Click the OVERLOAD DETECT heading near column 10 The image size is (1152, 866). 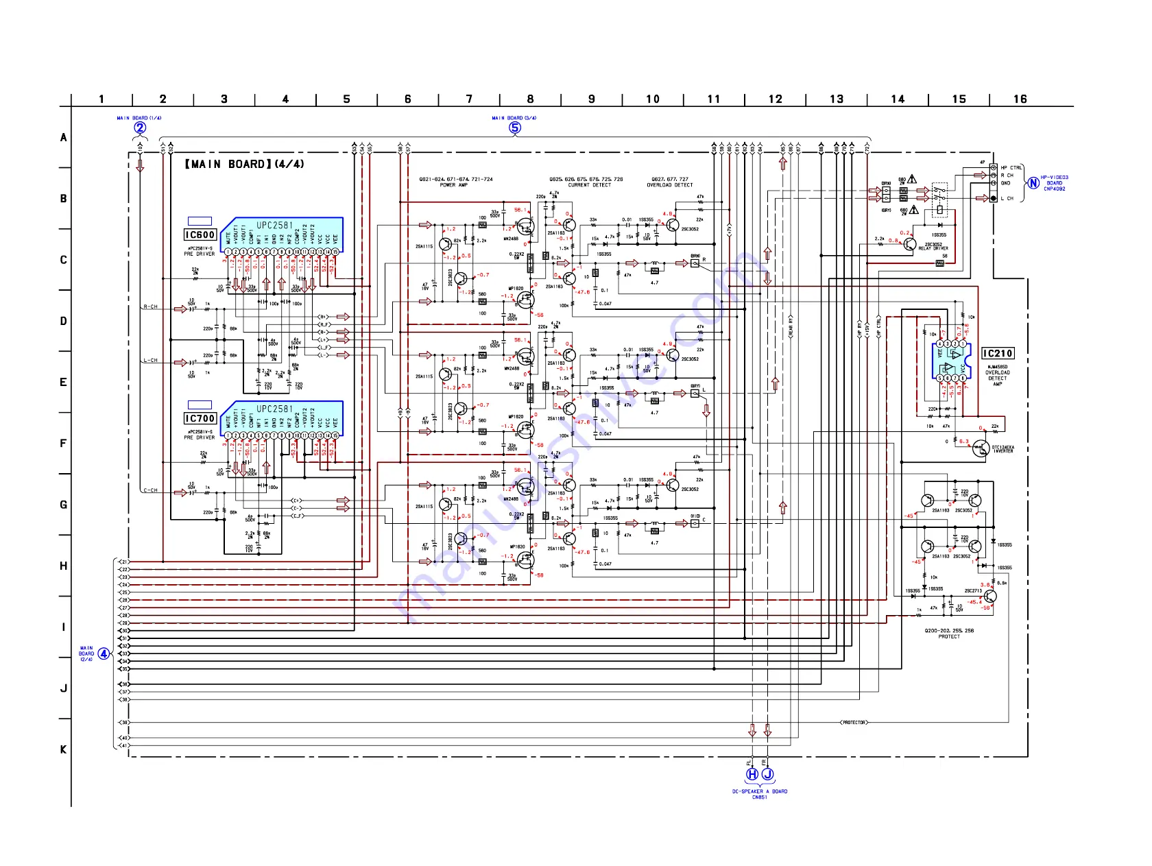click(670, 185)
